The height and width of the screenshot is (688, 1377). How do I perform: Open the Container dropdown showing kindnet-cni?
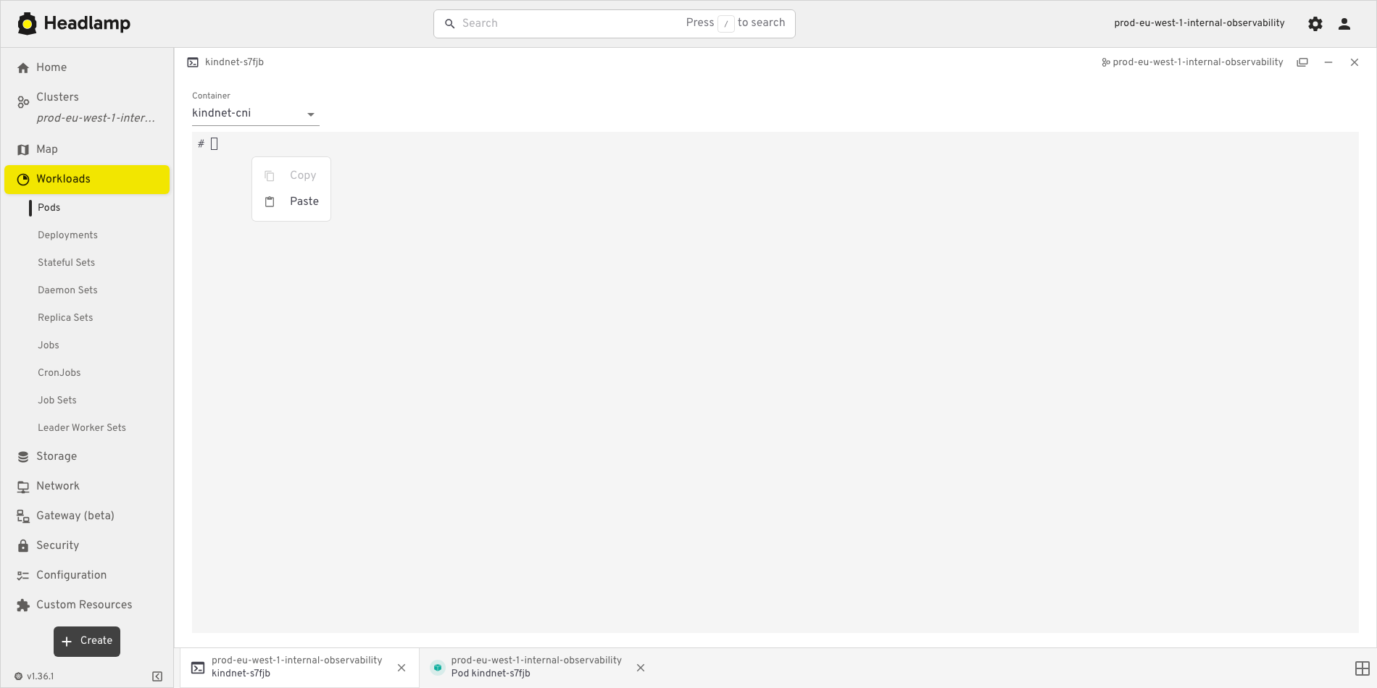tap(255, 114)
